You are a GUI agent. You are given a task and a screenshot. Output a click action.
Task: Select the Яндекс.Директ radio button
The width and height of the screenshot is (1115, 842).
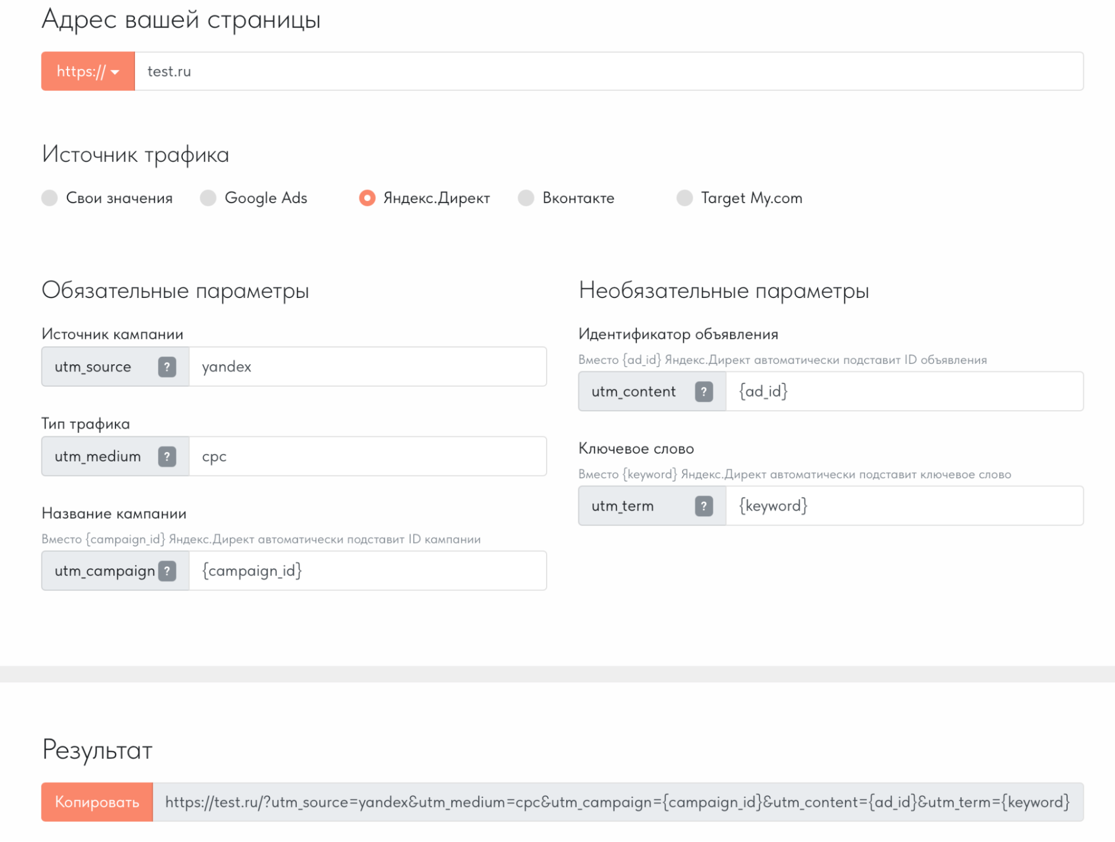point(367,198)
